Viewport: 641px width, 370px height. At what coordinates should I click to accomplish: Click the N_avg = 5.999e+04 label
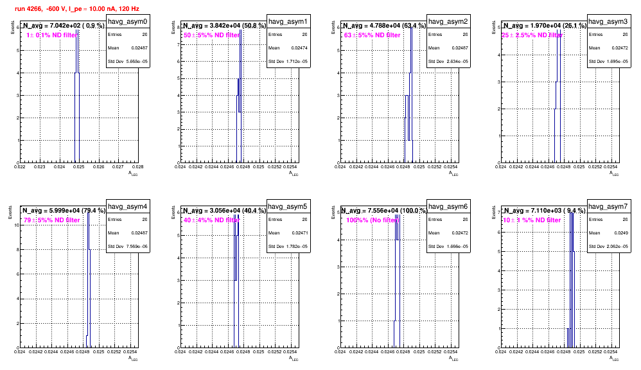pyautogui.click(x=64, y=211)
